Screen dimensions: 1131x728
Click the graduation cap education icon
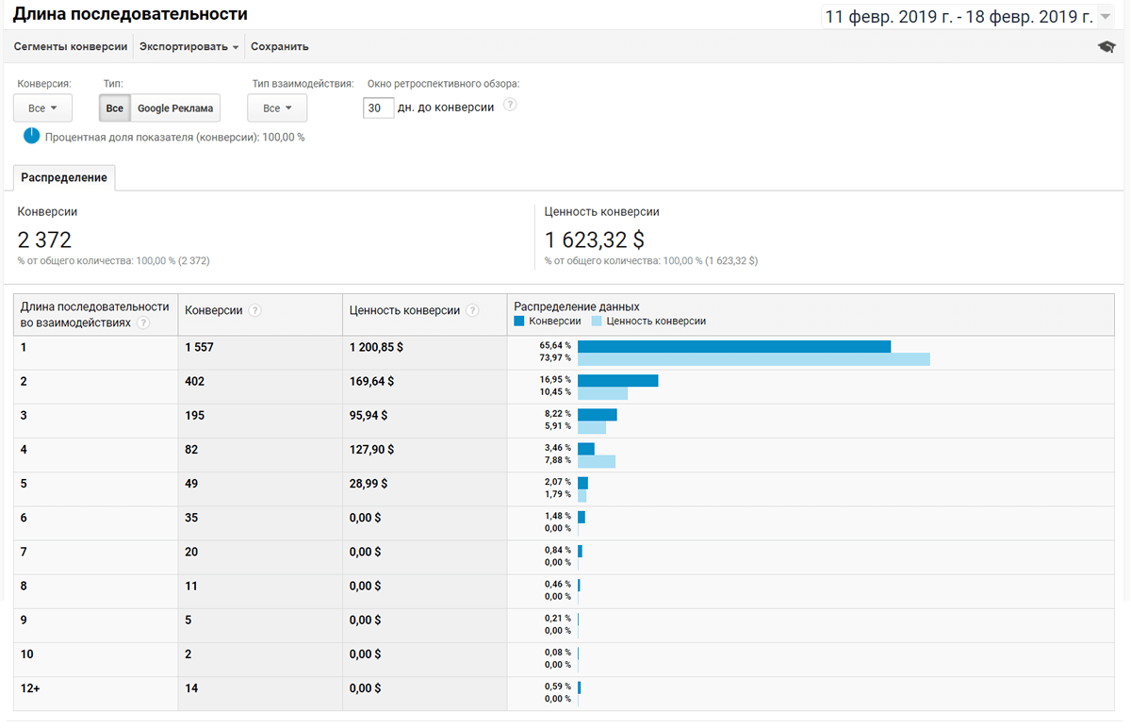1108,45
